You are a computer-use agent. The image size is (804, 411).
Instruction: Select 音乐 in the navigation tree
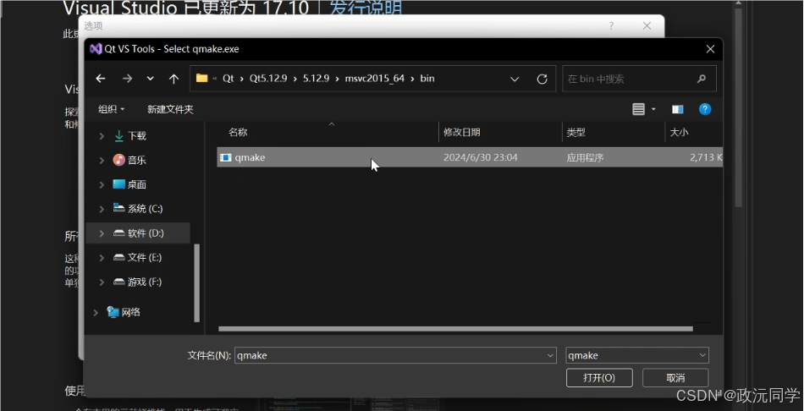pyautogui.click(x=137, y=160)
